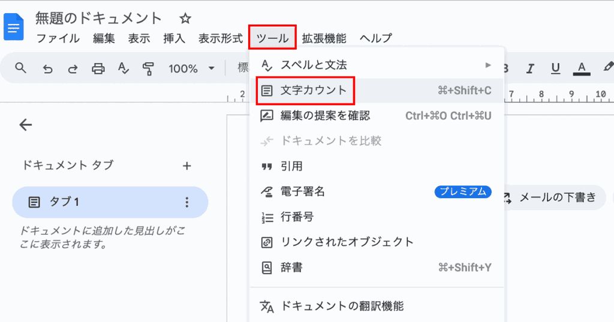Toggle italic formatting
The image size is (614, 322).
530,68
